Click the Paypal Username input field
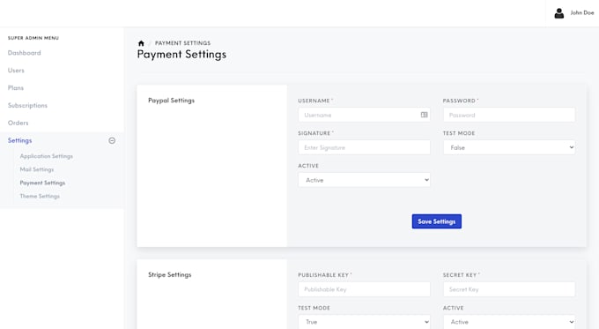599x329 pixels. (364, 115)
